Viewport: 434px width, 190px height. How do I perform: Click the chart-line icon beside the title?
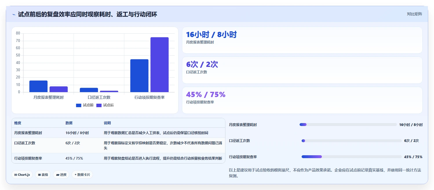pos(14,14)
